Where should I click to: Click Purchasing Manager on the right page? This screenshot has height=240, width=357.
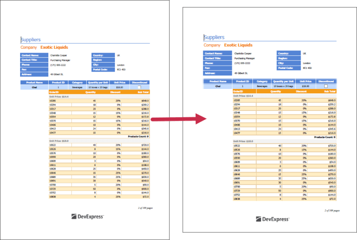(x=244, y=59)
